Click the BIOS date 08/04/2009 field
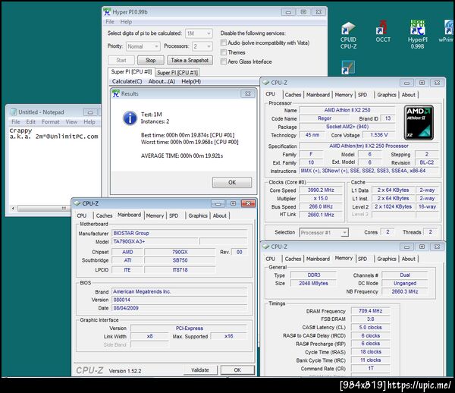 (x=179, y=308)
